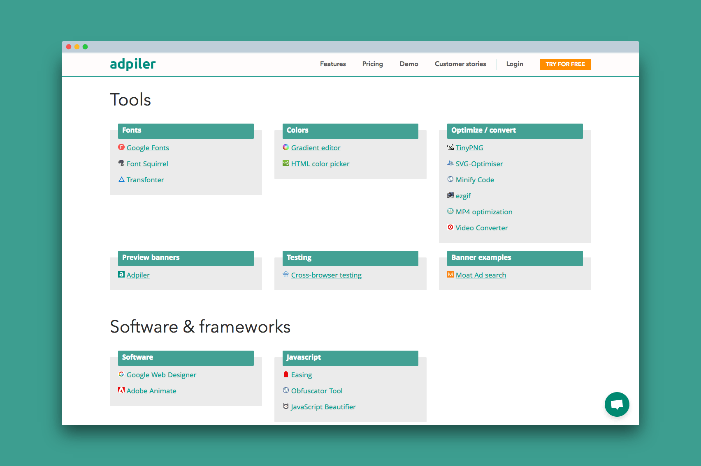This screenshot has height=466, width=701.
Task: Click the Cross-browser testing icon
Action: click(286, 274)
